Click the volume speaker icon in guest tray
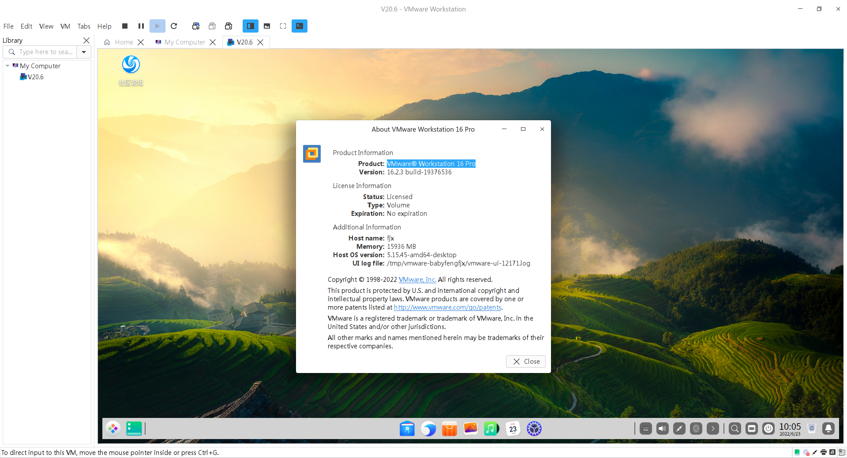The image size is (847, 458). pyautogui.click(x=663, y=428)
